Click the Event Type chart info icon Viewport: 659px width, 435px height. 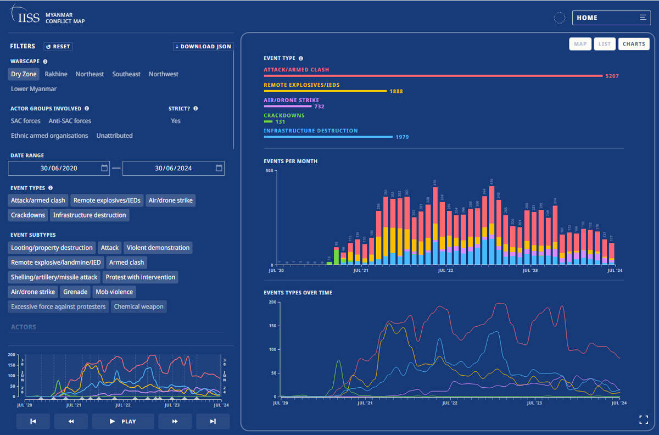tap(301, 58)
